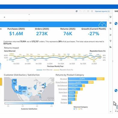Screen dimensions: 118x118
Task: Select Arizona (AZ) on the map
Action: click(x=20, y=92)
